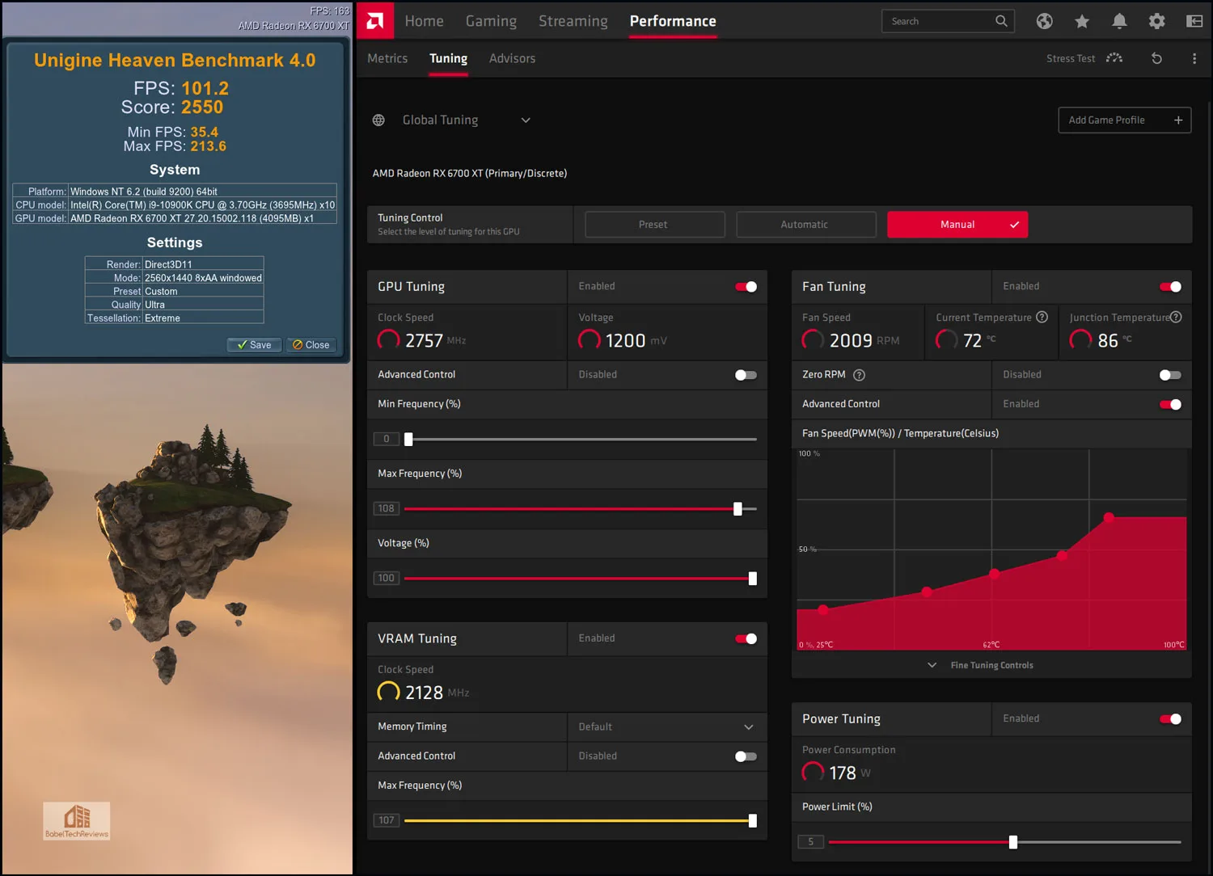Click the current temperature gauge icon
Image resolution: width=1213 pixels, height=876 pixels.
947,340
